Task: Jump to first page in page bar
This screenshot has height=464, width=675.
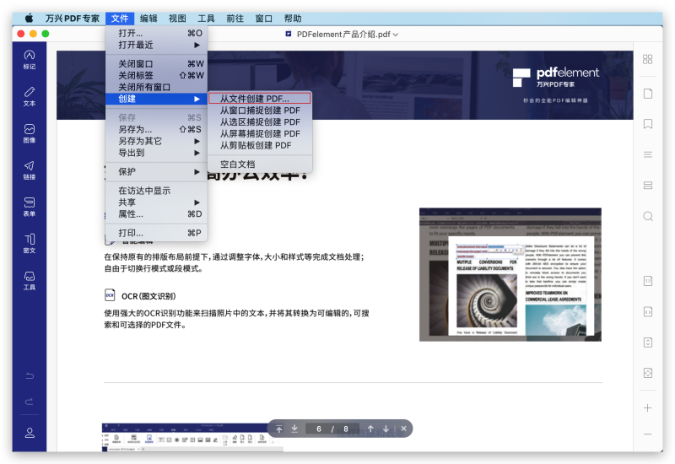Action: coord(279,429)
